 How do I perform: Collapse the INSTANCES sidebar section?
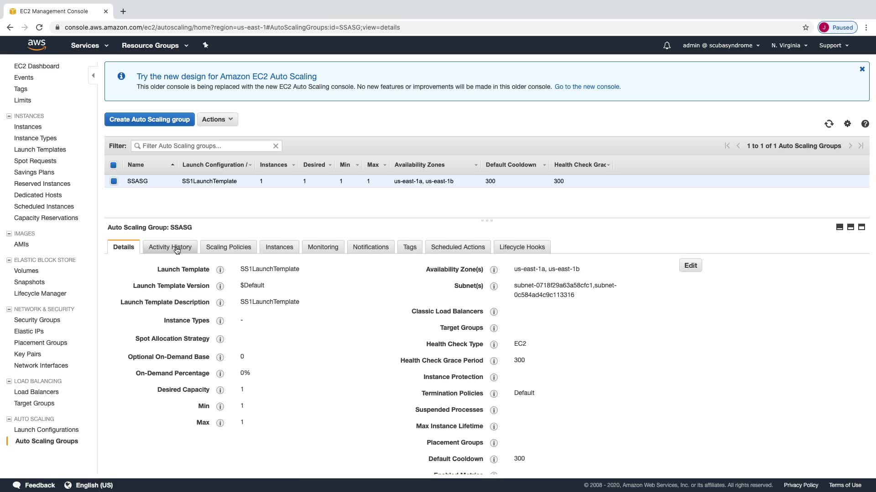9,116
